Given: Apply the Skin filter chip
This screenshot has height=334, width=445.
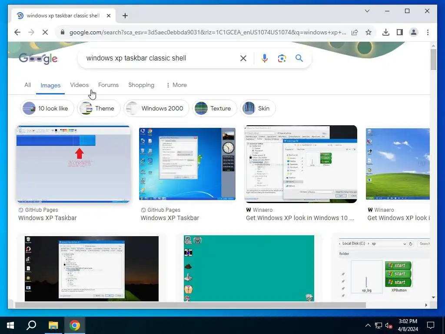Looking at the screenshot, I should 258,108.
